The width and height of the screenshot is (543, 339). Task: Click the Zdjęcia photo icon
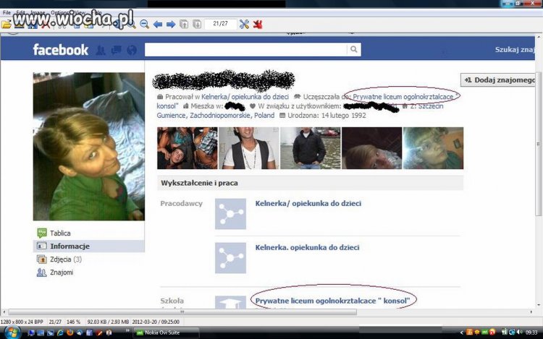coord(42,259)
